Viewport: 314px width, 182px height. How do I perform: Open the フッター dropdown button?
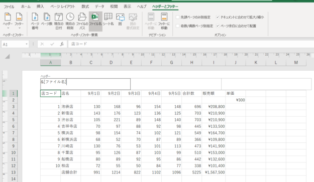[x=19, y=21]
